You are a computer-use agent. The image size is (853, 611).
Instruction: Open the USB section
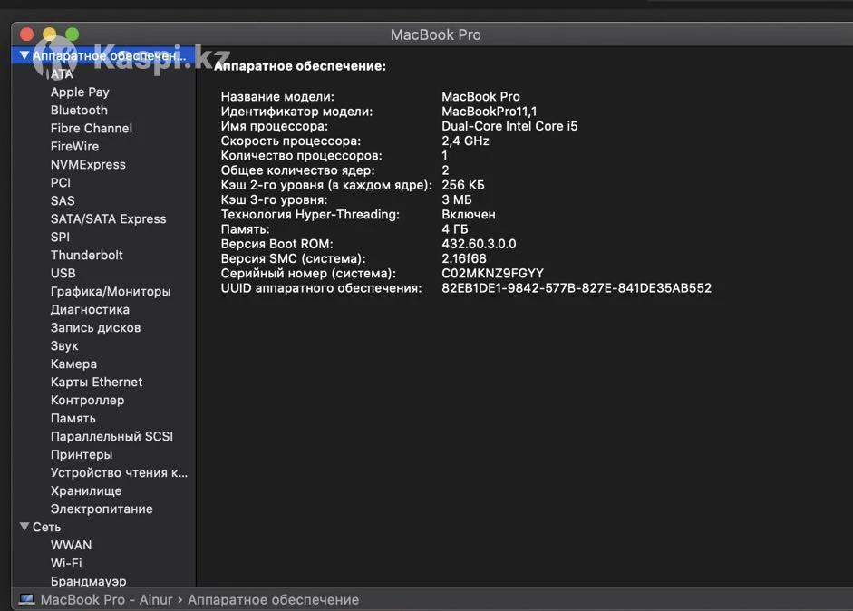(x=63, y=273)
